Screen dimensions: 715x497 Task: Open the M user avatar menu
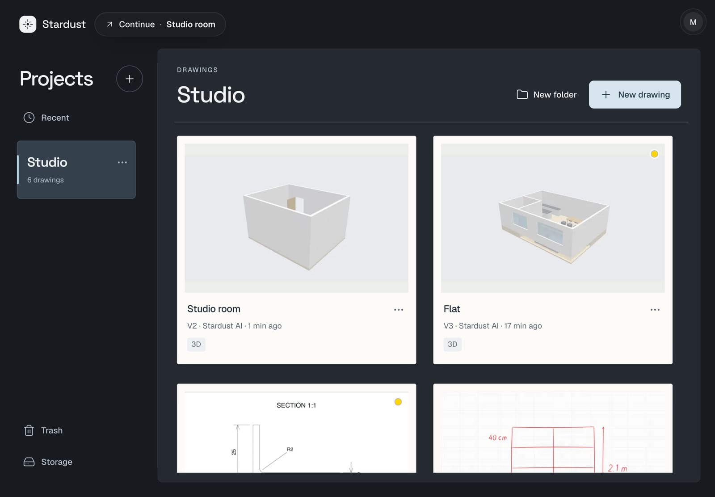[x=693, y=22]
